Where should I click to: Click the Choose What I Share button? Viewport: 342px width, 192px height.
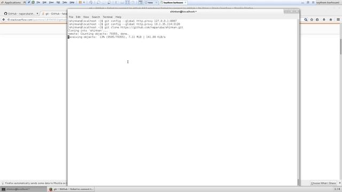point(323,183)
